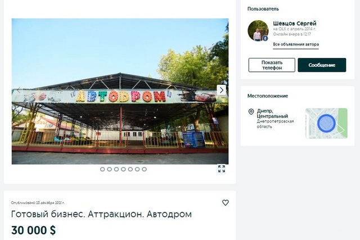Image resolution: width=360 pixels, height=240 pixels.
Task: Select the last photo indicator dot
Action: 144,169
